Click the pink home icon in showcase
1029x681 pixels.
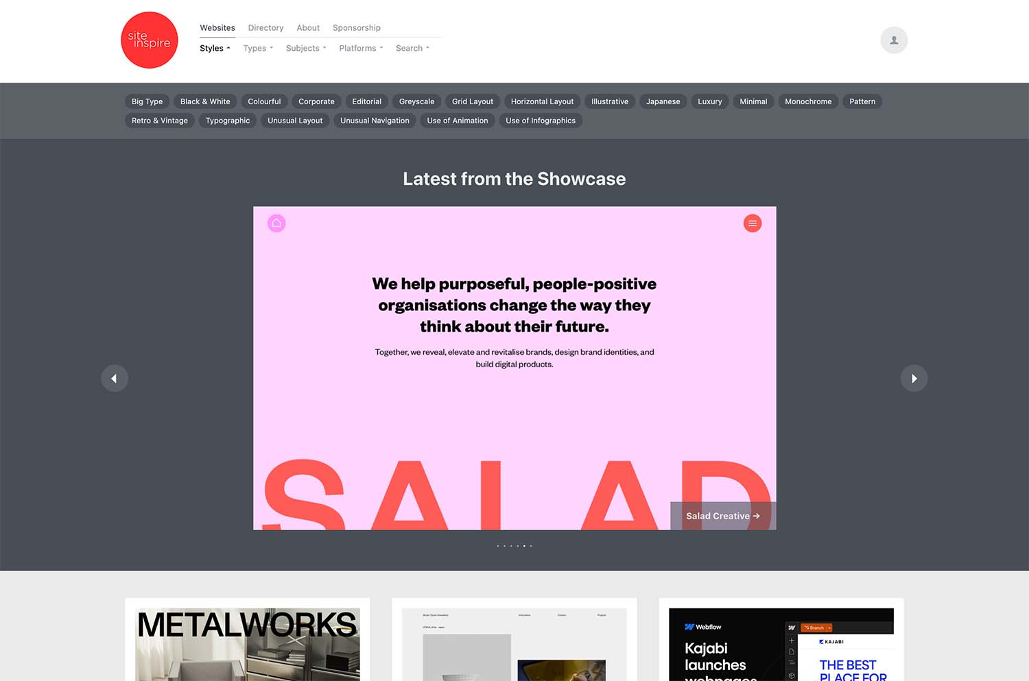point(276,223)
